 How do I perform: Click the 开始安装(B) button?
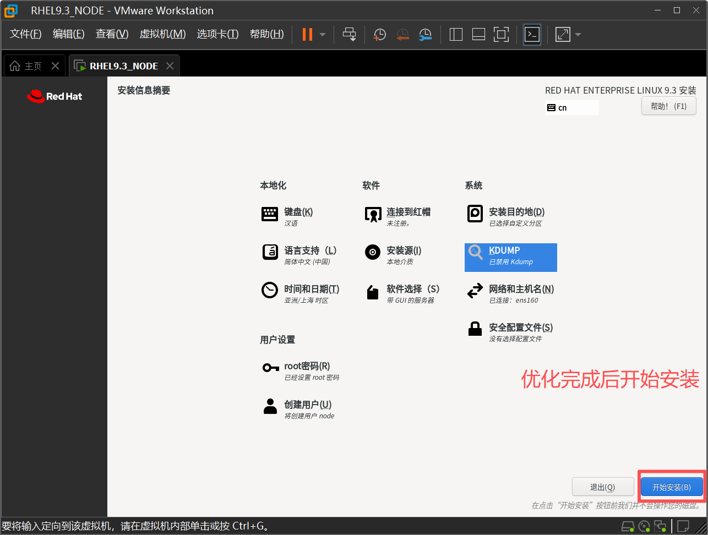point(672,487)
